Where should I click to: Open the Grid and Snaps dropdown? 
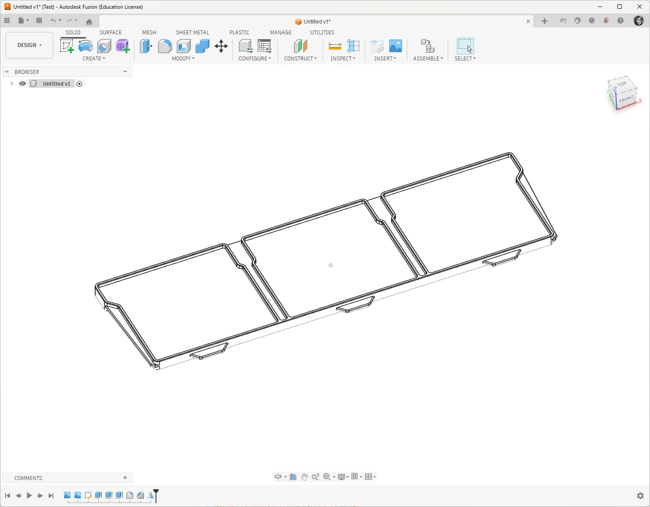tap(357, 477)
